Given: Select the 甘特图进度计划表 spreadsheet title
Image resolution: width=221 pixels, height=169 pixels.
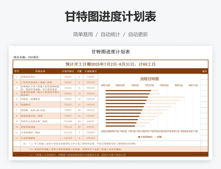Looking at the screenshot, I should coord(110,52).
